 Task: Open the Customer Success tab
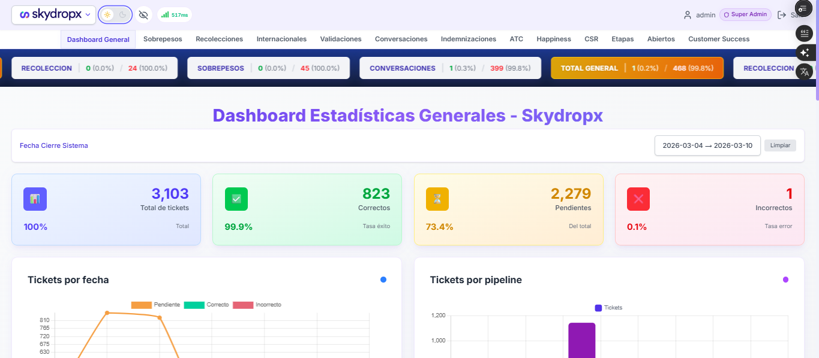point(718,38)
